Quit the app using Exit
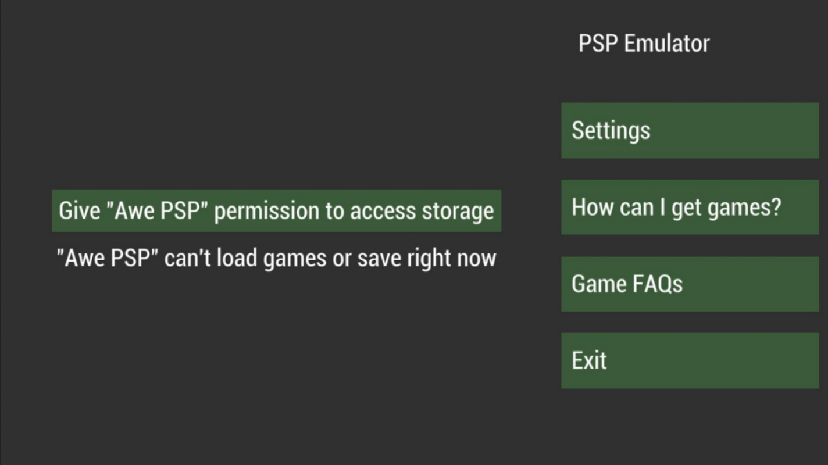 click(690, 360)
